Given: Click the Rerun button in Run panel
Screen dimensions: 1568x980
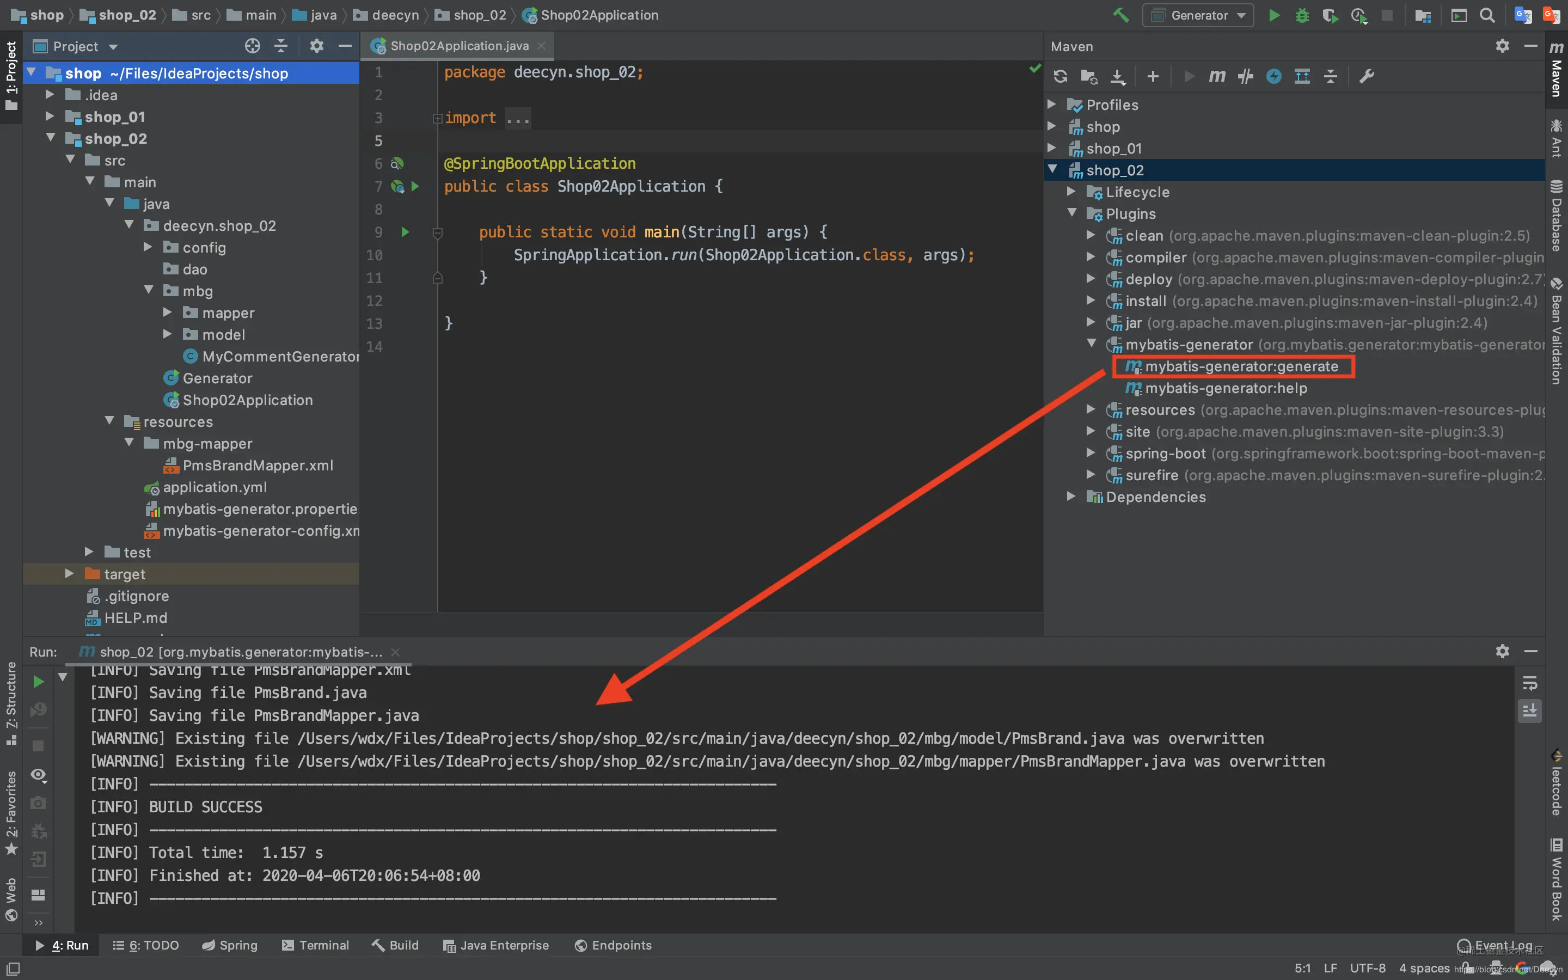Looking at the screenshot, I should pyautogui.click(x=38, y=681).
